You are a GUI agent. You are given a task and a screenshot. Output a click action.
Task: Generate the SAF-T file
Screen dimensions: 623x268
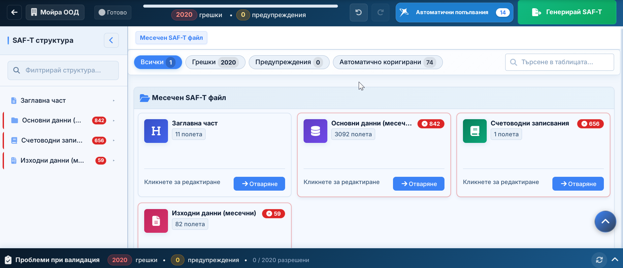pyautogui.click(x=567, y=12)
